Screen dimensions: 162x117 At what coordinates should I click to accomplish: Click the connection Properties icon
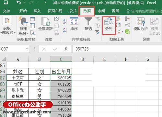pyautogui.click(x=57, y=26)
